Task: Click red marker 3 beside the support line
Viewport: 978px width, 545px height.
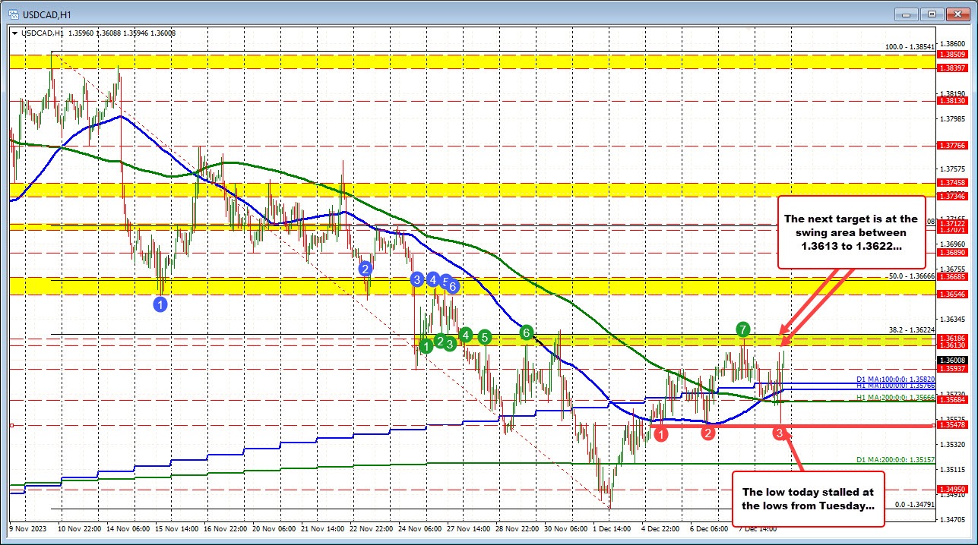Action: (x=779, y=433)
